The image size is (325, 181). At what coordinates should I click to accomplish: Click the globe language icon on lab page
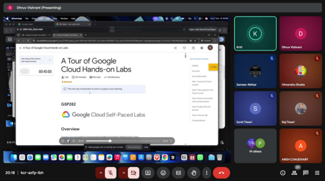tap(202, 48)
